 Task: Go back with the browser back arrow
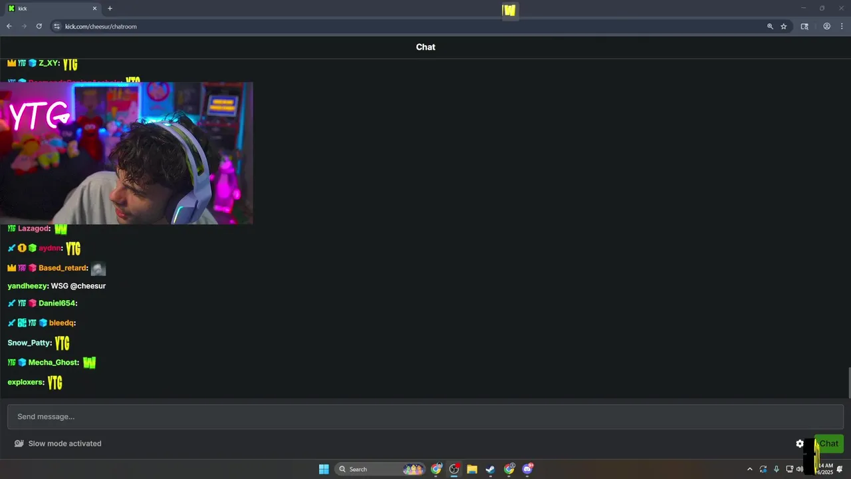[x=9, y=27]
